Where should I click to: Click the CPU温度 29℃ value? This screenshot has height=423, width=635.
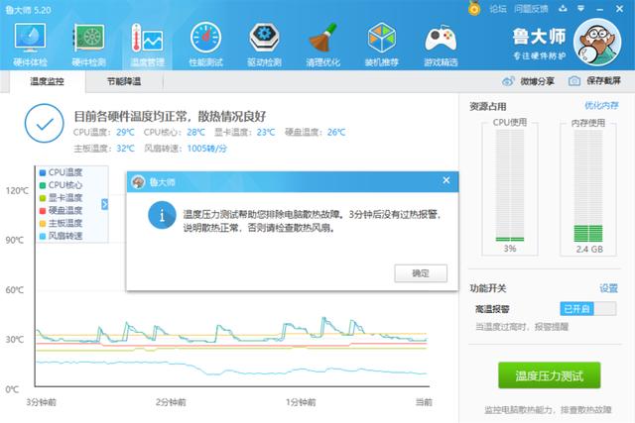point(125,132)
